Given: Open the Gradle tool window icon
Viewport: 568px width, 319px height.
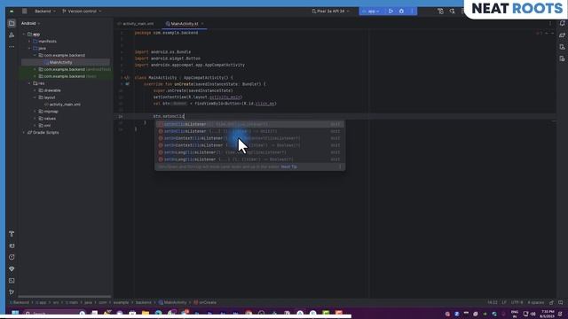Looking at the screenshot, I should click(562, 35).
